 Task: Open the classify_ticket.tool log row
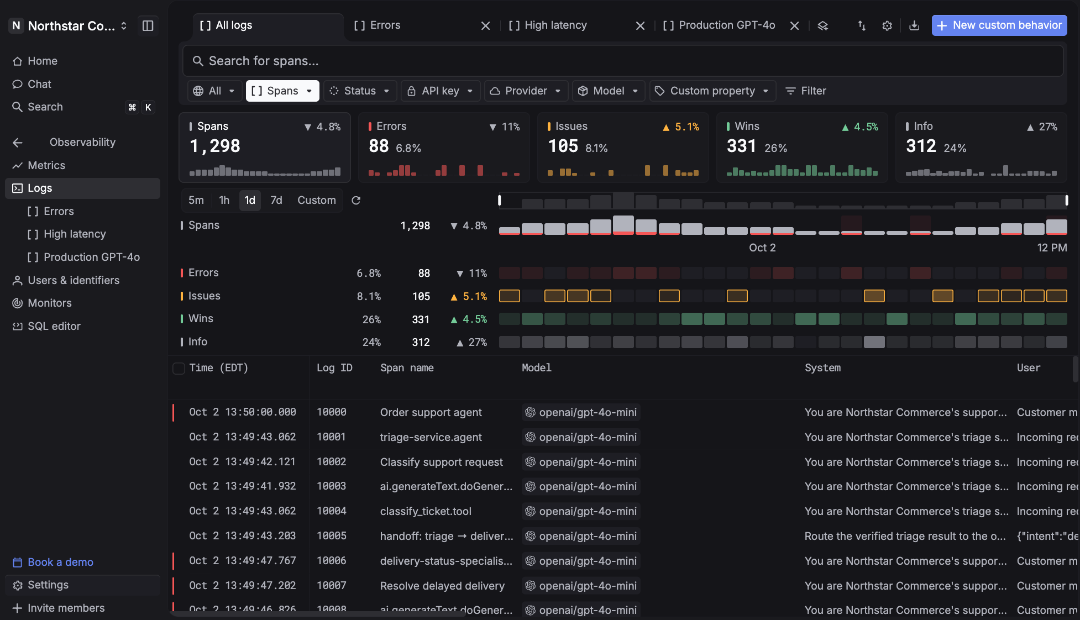[x=623, y=511]
